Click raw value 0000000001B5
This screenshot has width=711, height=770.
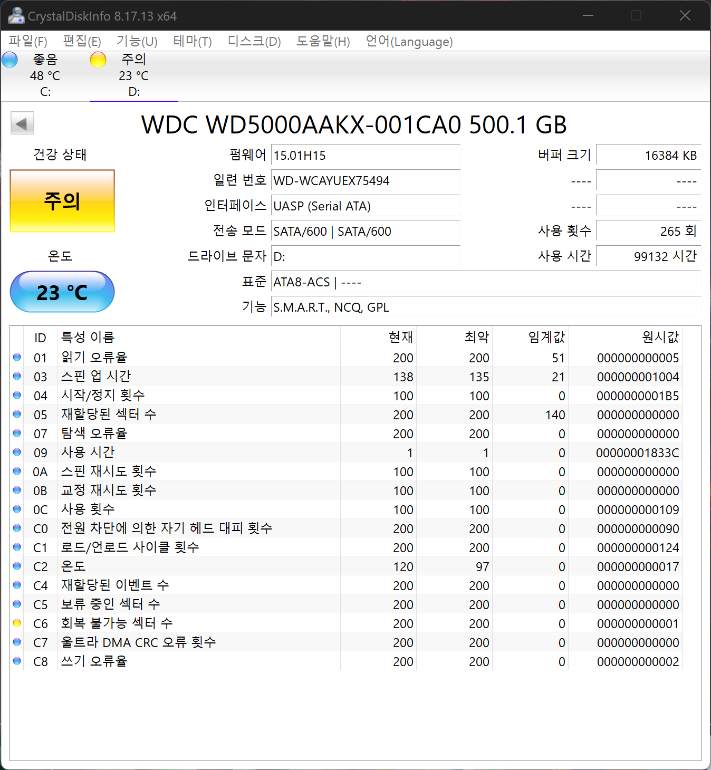pyautogui.click(x=638, y=396)
